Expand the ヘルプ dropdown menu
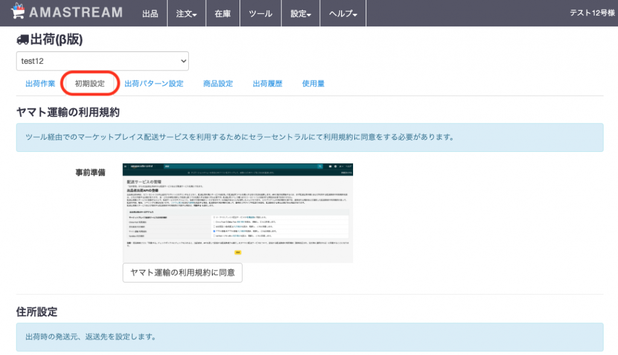The width and height of the screenshot is (618, 355). [x=343, y=14]
